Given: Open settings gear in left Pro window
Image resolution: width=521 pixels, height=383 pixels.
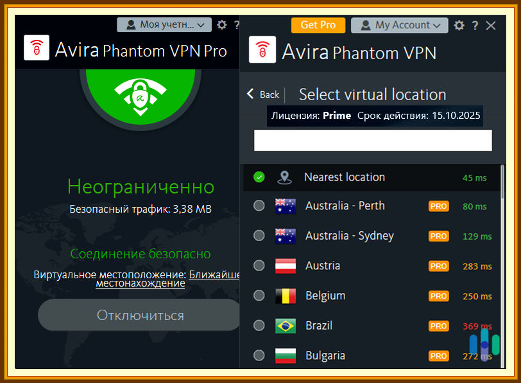Looking at the screenshot, I should pyautogui.click(x=221, y=24).
